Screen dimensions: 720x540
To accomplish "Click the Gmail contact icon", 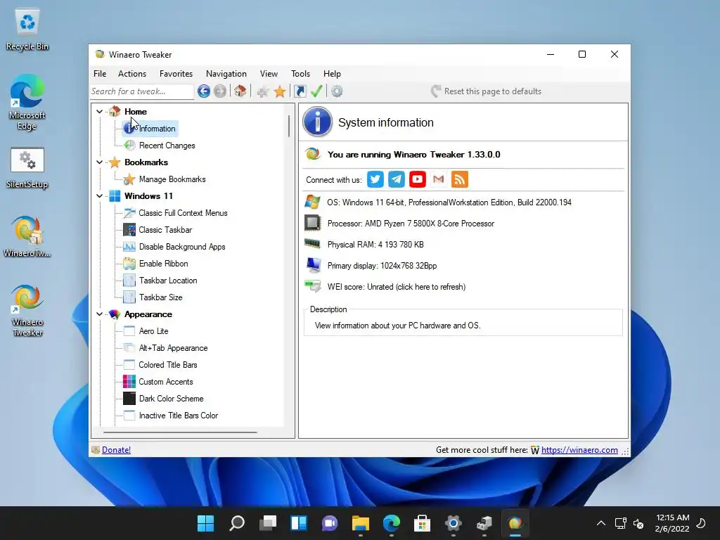I will click(x=439, y=179).
